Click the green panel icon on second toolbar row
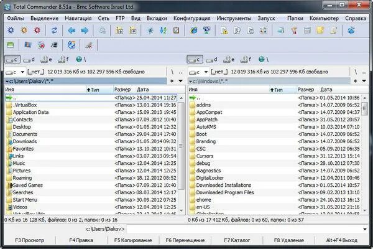 [x=11, y=45]
